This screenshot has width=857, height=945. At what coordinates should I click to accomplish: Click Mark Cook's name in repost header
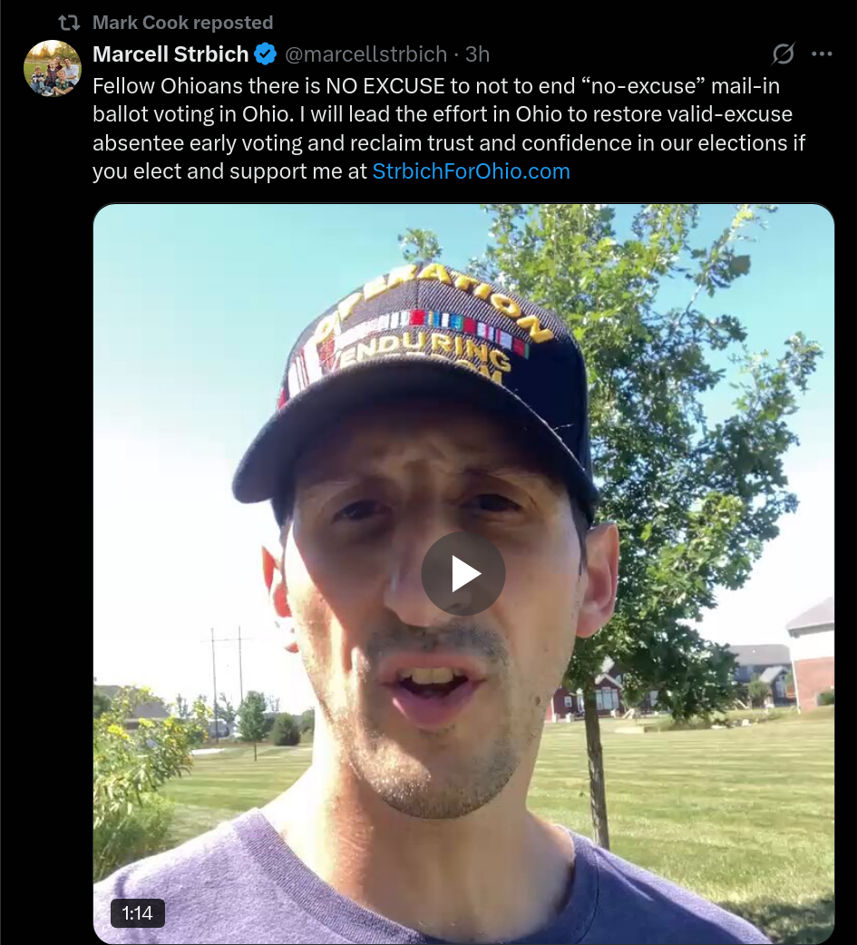[141, 23]
